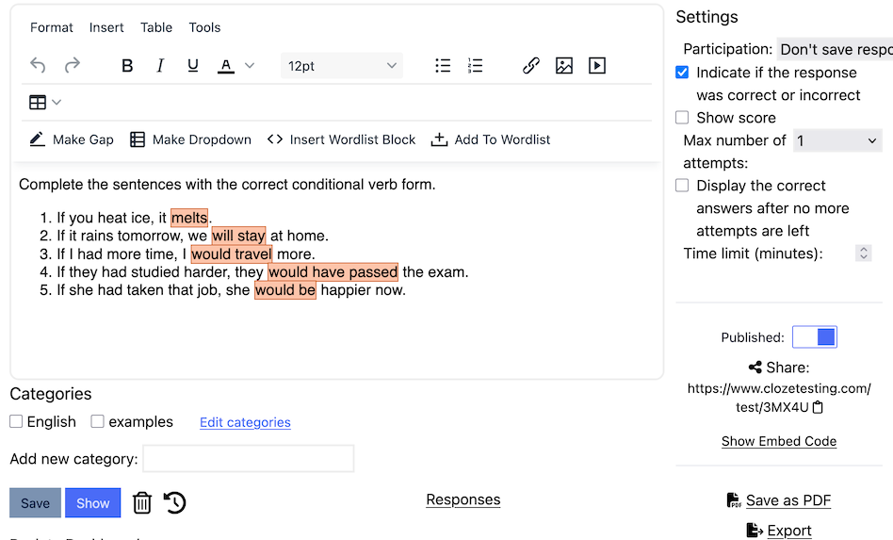Image resolution: width=893 pixels, height=540 pixels.
Task: Open the Participation dropdown
Action: coord(834,50)
